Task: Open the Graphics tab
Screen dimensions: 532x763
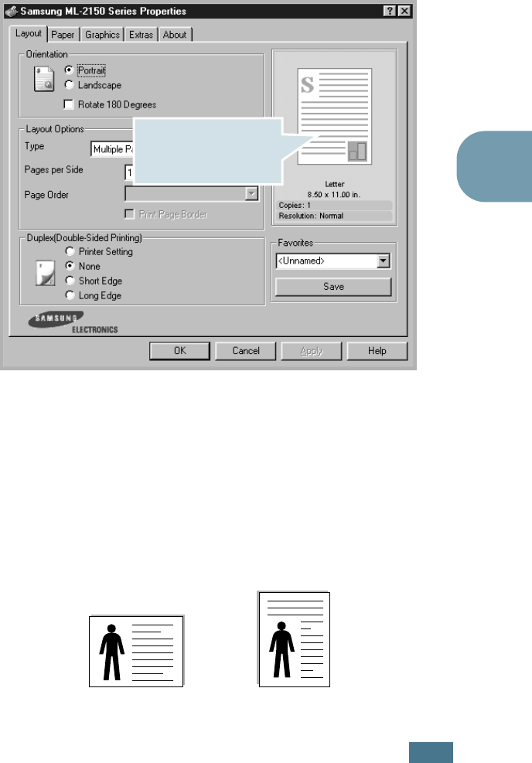Action: (102, 35)
